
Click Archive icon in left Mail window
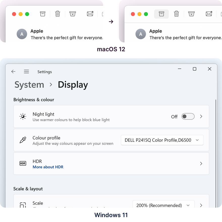tap(43, 14)
